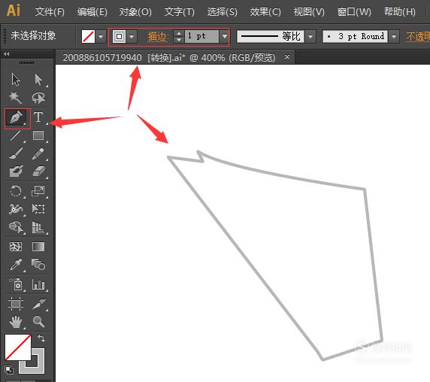
Task: Open the 文字(T) menu
Action: 179,12
